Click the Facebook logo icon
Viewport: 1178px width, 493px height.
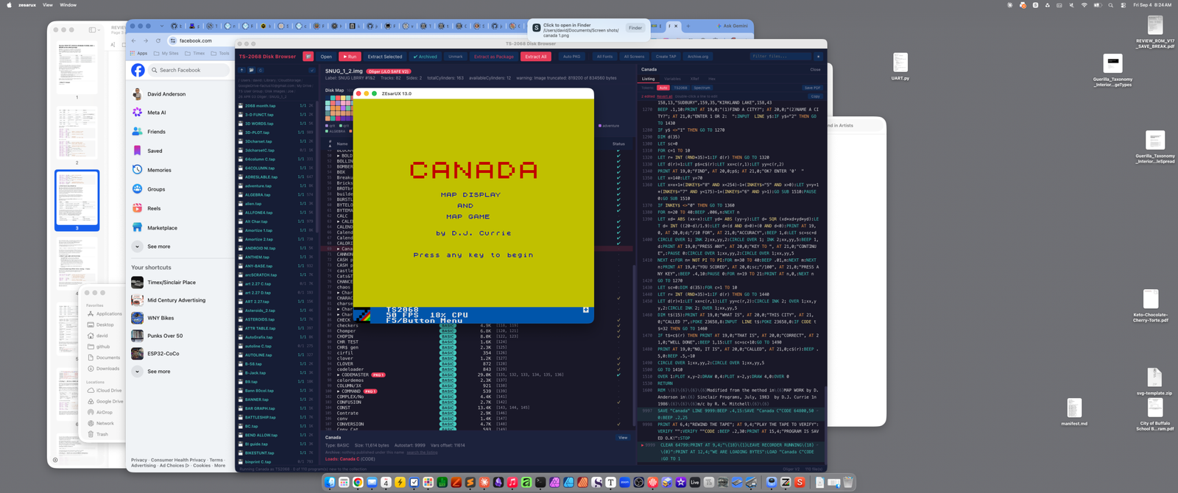(138, 70)
